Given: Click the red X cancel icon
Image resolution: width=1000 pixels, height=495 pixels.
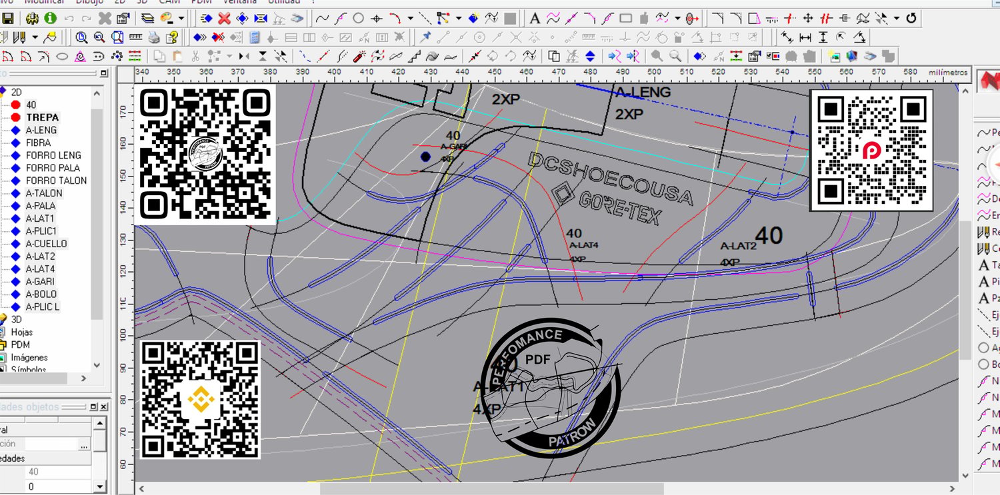Looking at the screenshot, I should pyautogui.click(x=224, y=18).
